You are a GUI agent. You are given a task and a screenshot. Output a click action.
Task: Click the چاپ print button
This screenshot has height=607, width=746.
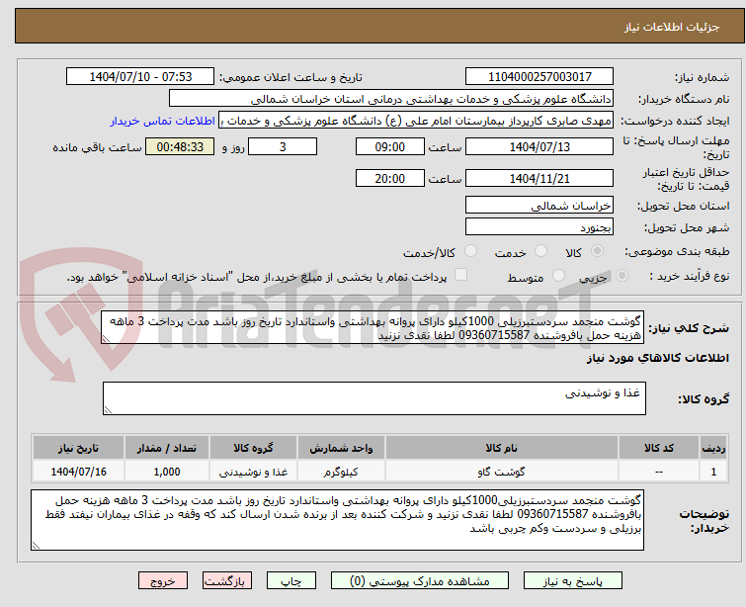(x=291, y=581)
